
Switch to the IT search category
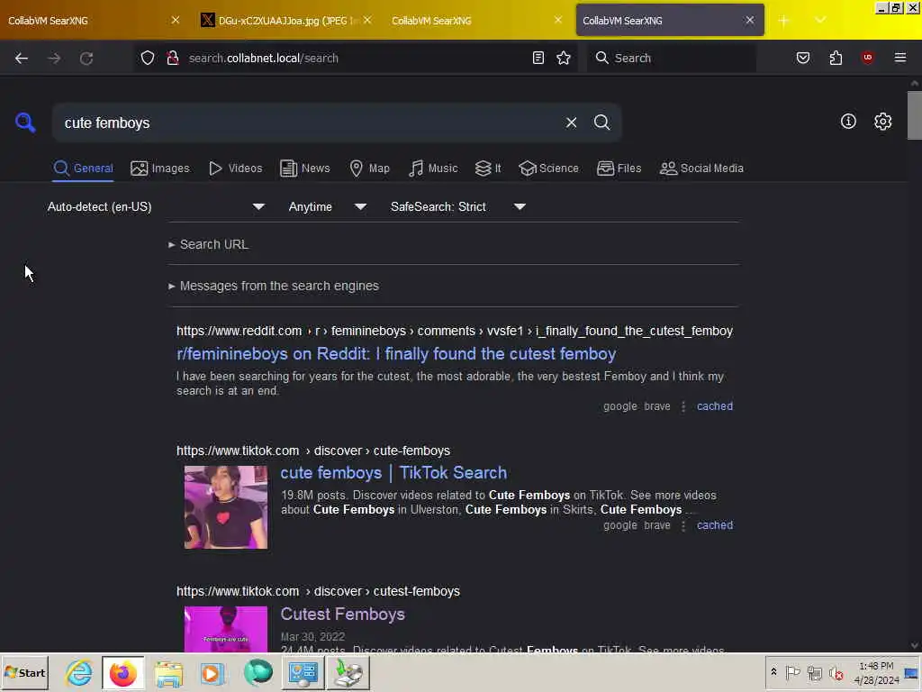[x=488, y=168]
